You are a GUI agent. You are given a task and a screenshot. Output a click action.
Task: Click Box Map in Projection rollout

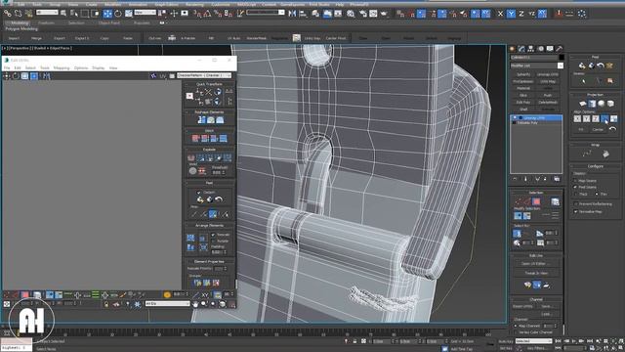coord(610,104)
